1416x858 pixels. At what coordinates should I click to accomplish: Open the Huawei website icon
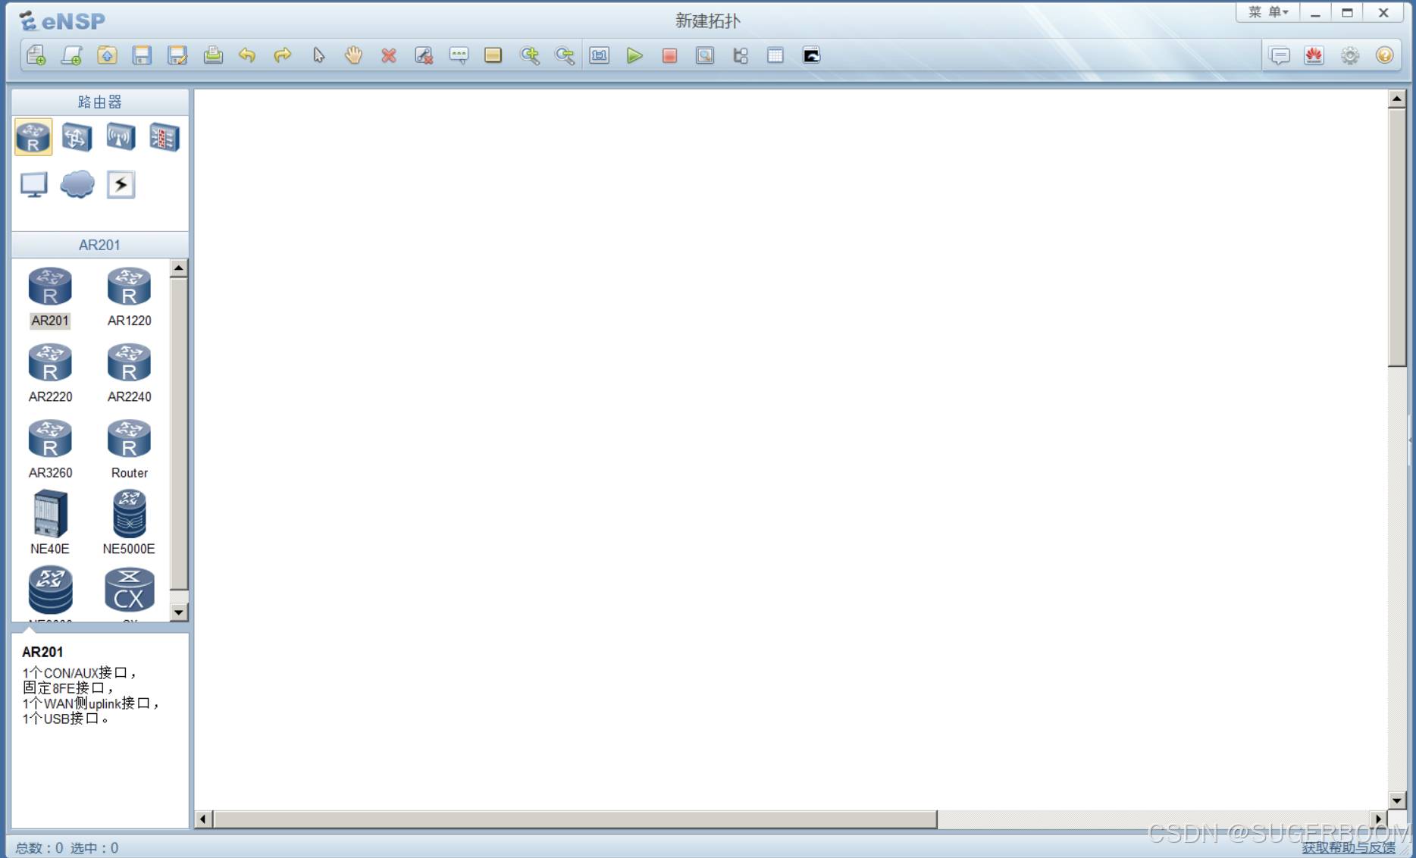(x=1314, y=55)
